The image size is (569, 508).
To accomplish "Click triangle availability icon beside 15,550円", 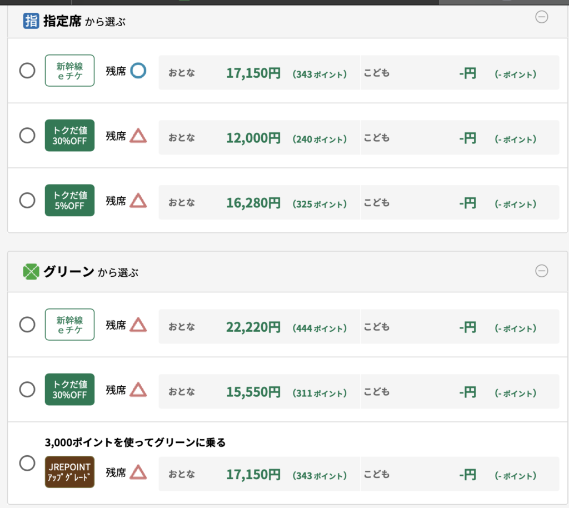I will (x=138, y=390).
